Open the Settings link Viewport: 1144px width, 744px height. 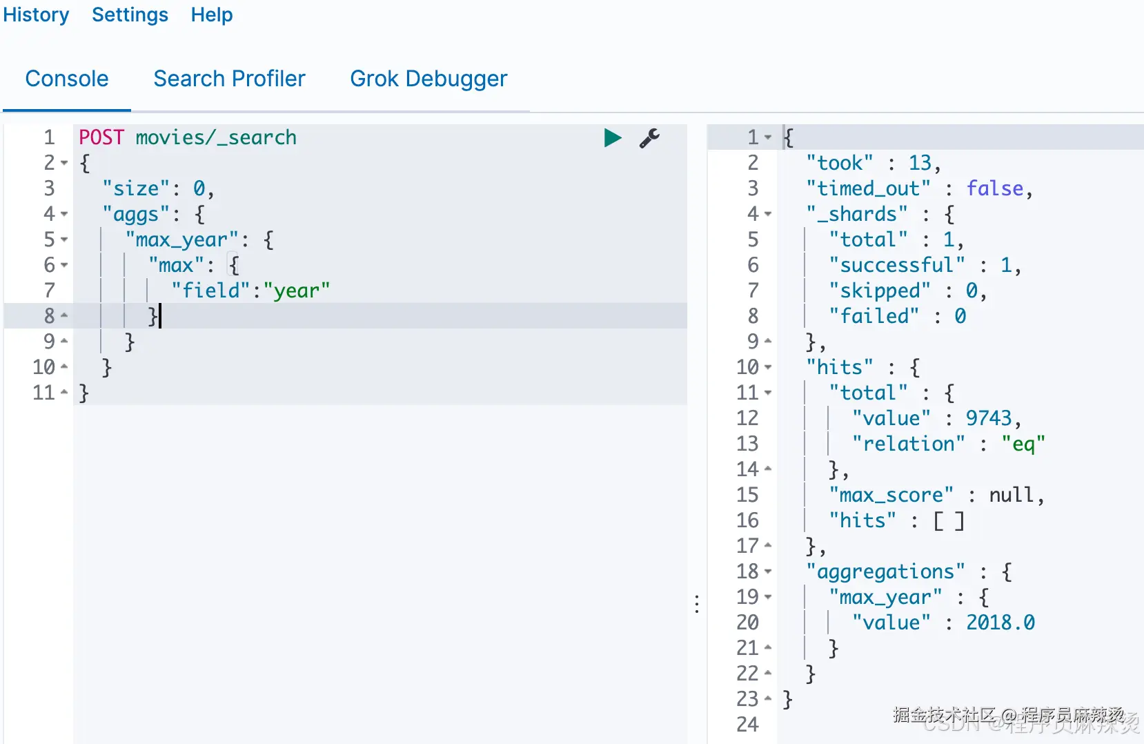[x=130, y=14]
